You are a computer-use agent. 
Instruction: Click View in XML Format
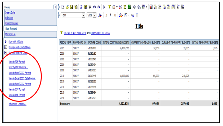click(17, 95)
